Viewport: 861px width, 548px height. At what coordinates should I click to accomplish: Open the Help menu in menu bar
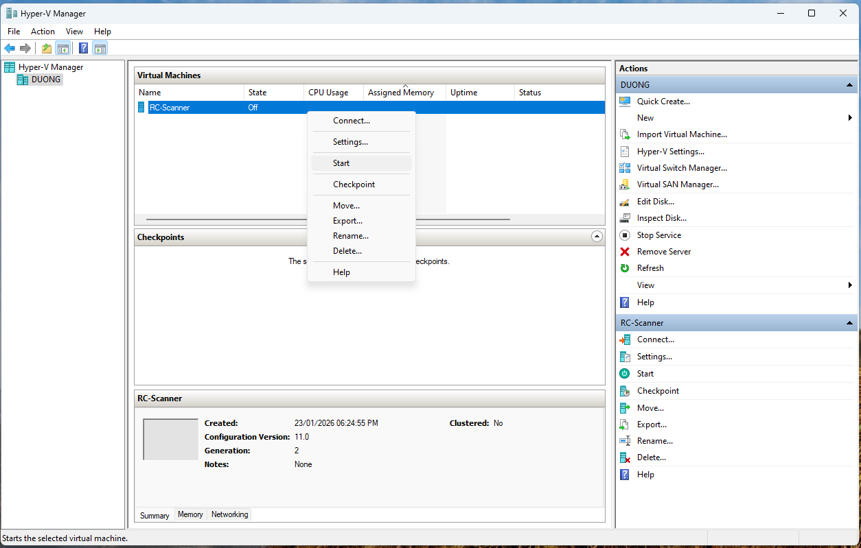(102, 32)
